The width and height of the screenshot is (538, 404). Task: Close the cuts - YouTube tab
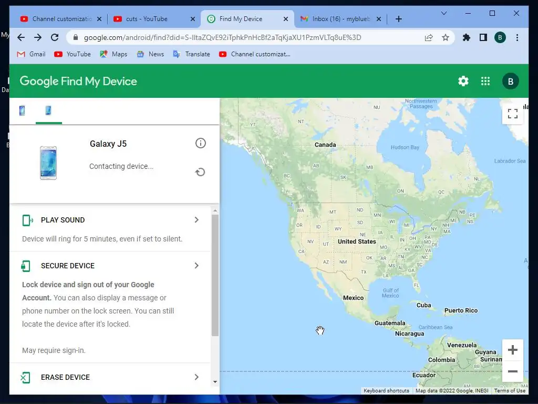pos(193,19)
